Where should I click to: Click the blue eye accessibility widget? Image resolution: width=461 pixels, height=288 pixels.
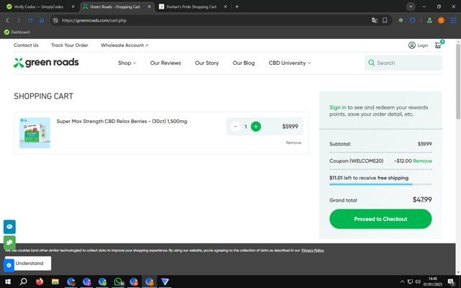(9, 227)
